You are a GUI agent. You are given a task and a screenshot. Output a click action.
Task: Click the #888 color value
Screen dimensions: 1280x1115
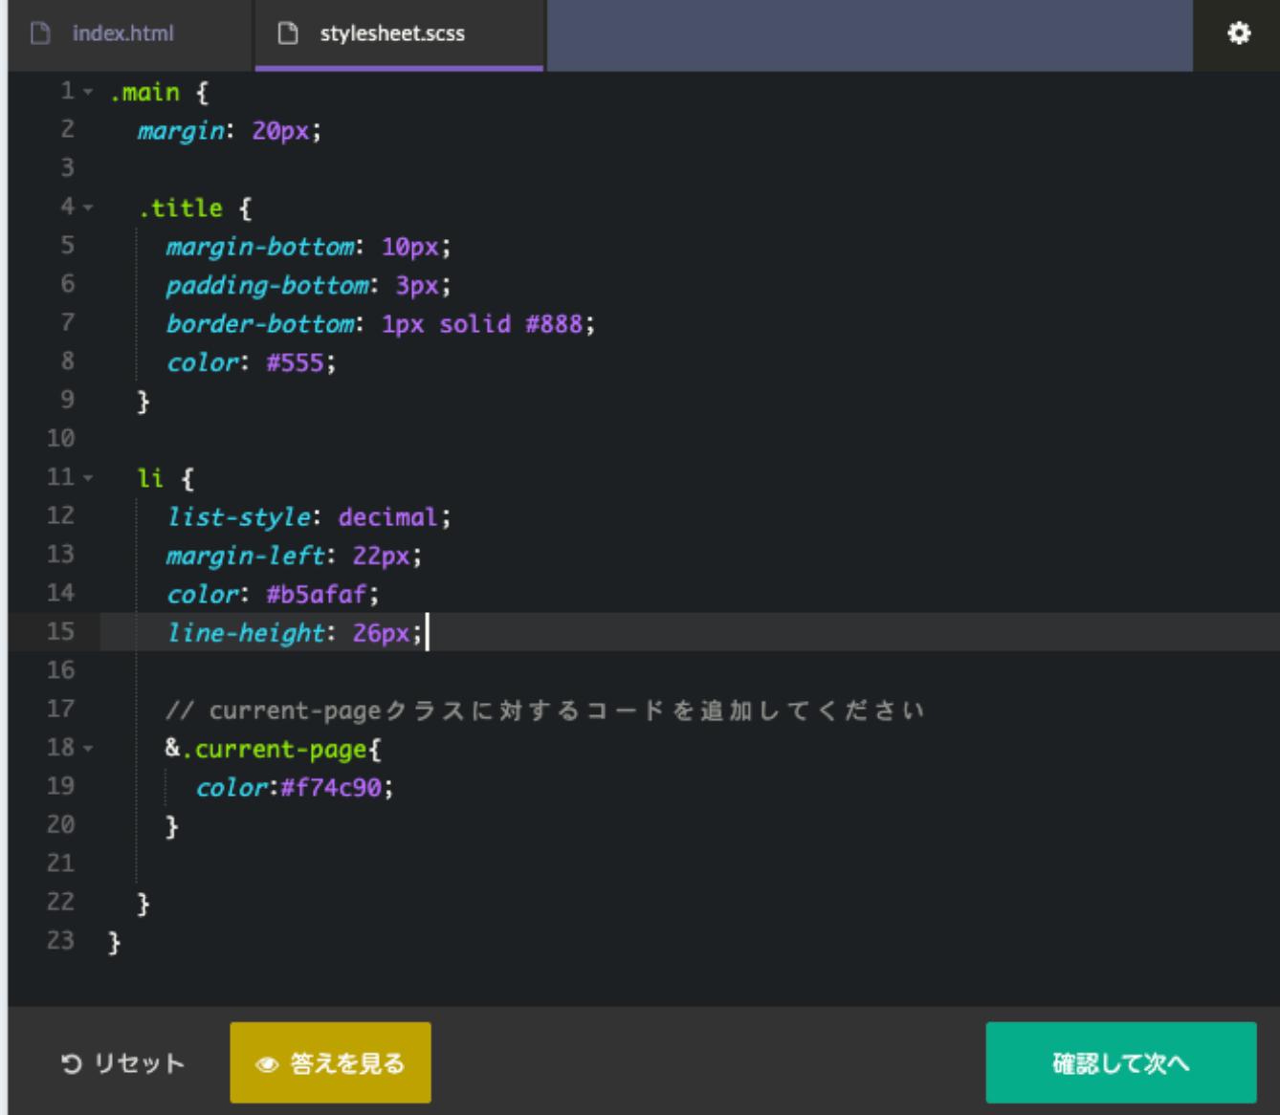[554, 324]
